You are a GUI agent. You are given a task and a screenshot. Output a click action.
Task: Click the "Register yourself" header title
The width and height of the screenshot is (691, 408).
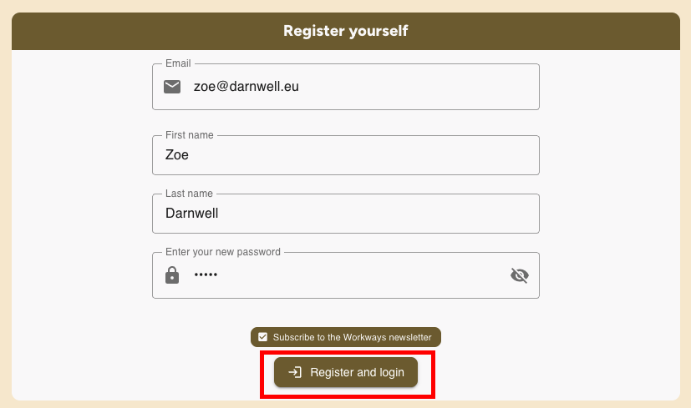[345, 32]
